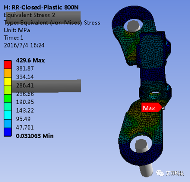Click the 143.22 legend value
190x182 pixels.
click(25, 110)
